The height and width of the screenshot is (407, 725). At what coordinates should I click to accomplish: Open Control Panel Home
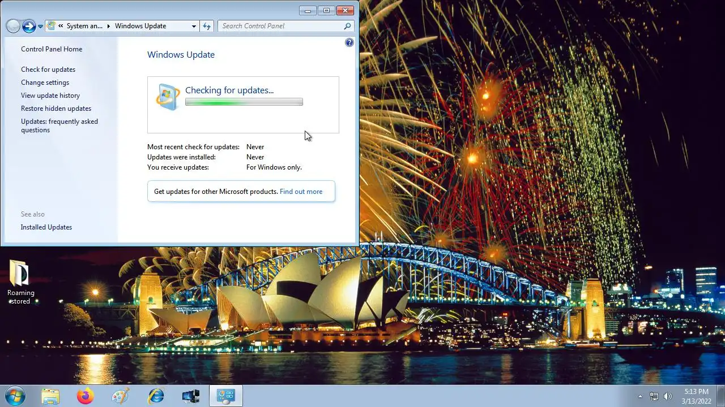click(x=52, y=49)
